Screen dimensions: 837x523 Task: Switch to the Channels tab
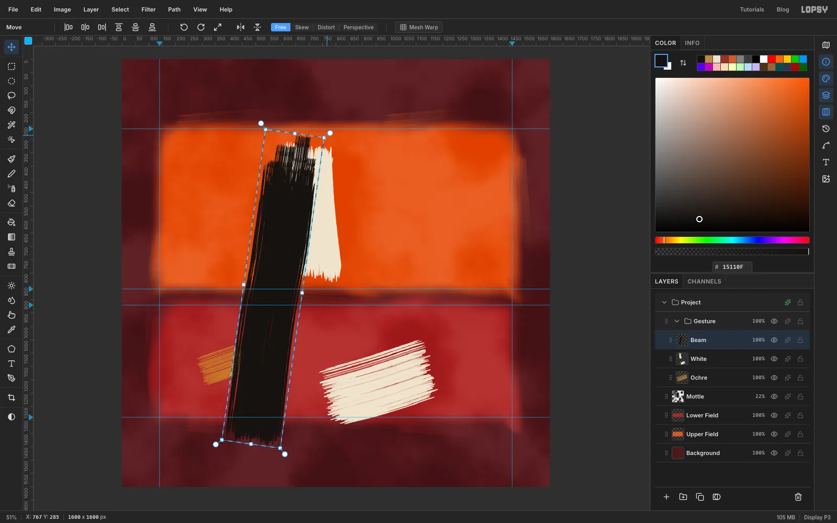(x=704, y=281)
